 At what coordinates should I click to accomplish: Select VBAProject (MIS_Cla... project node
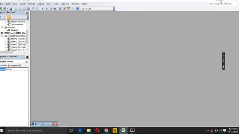point(15,33)
